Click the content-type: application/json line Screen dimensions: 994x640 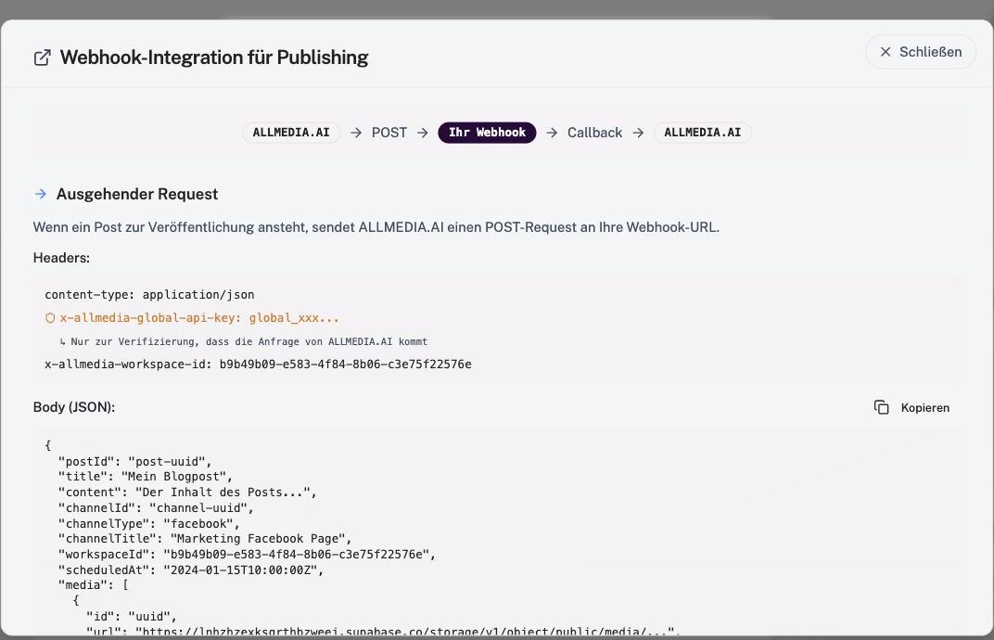tap(149, 295)
